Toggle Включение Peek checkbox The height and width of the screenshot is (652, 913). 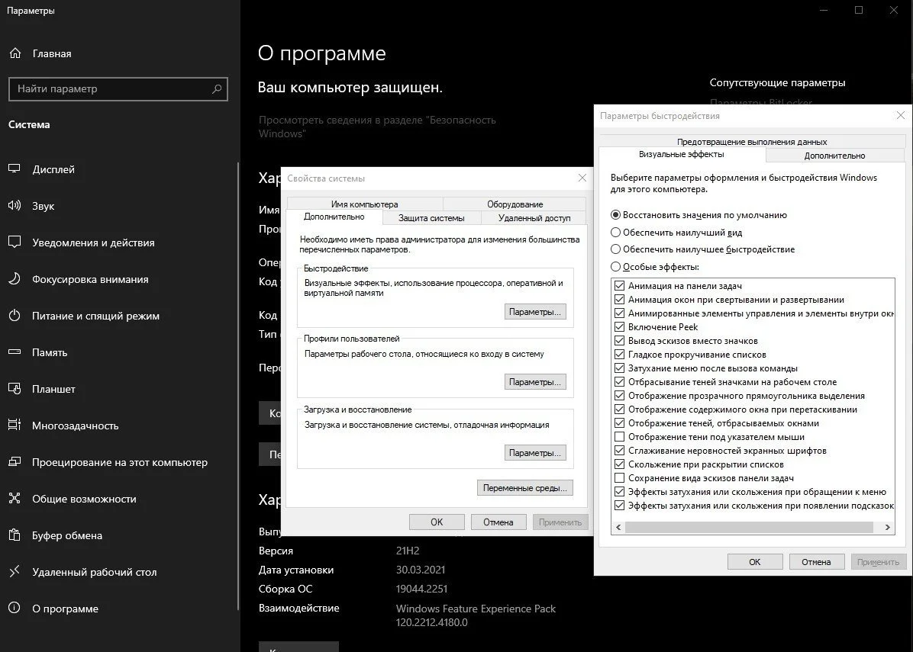(620, 327)
